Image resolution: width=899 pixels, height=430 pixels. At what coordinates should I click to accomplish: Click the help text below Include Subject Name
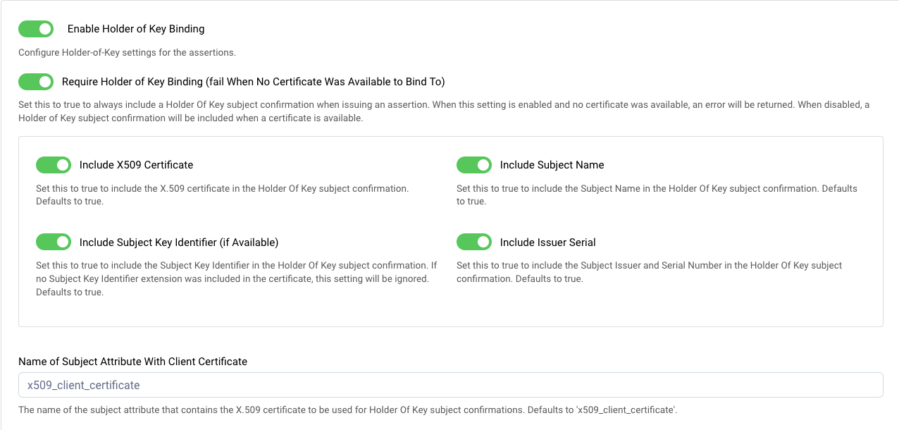[657, 195]
